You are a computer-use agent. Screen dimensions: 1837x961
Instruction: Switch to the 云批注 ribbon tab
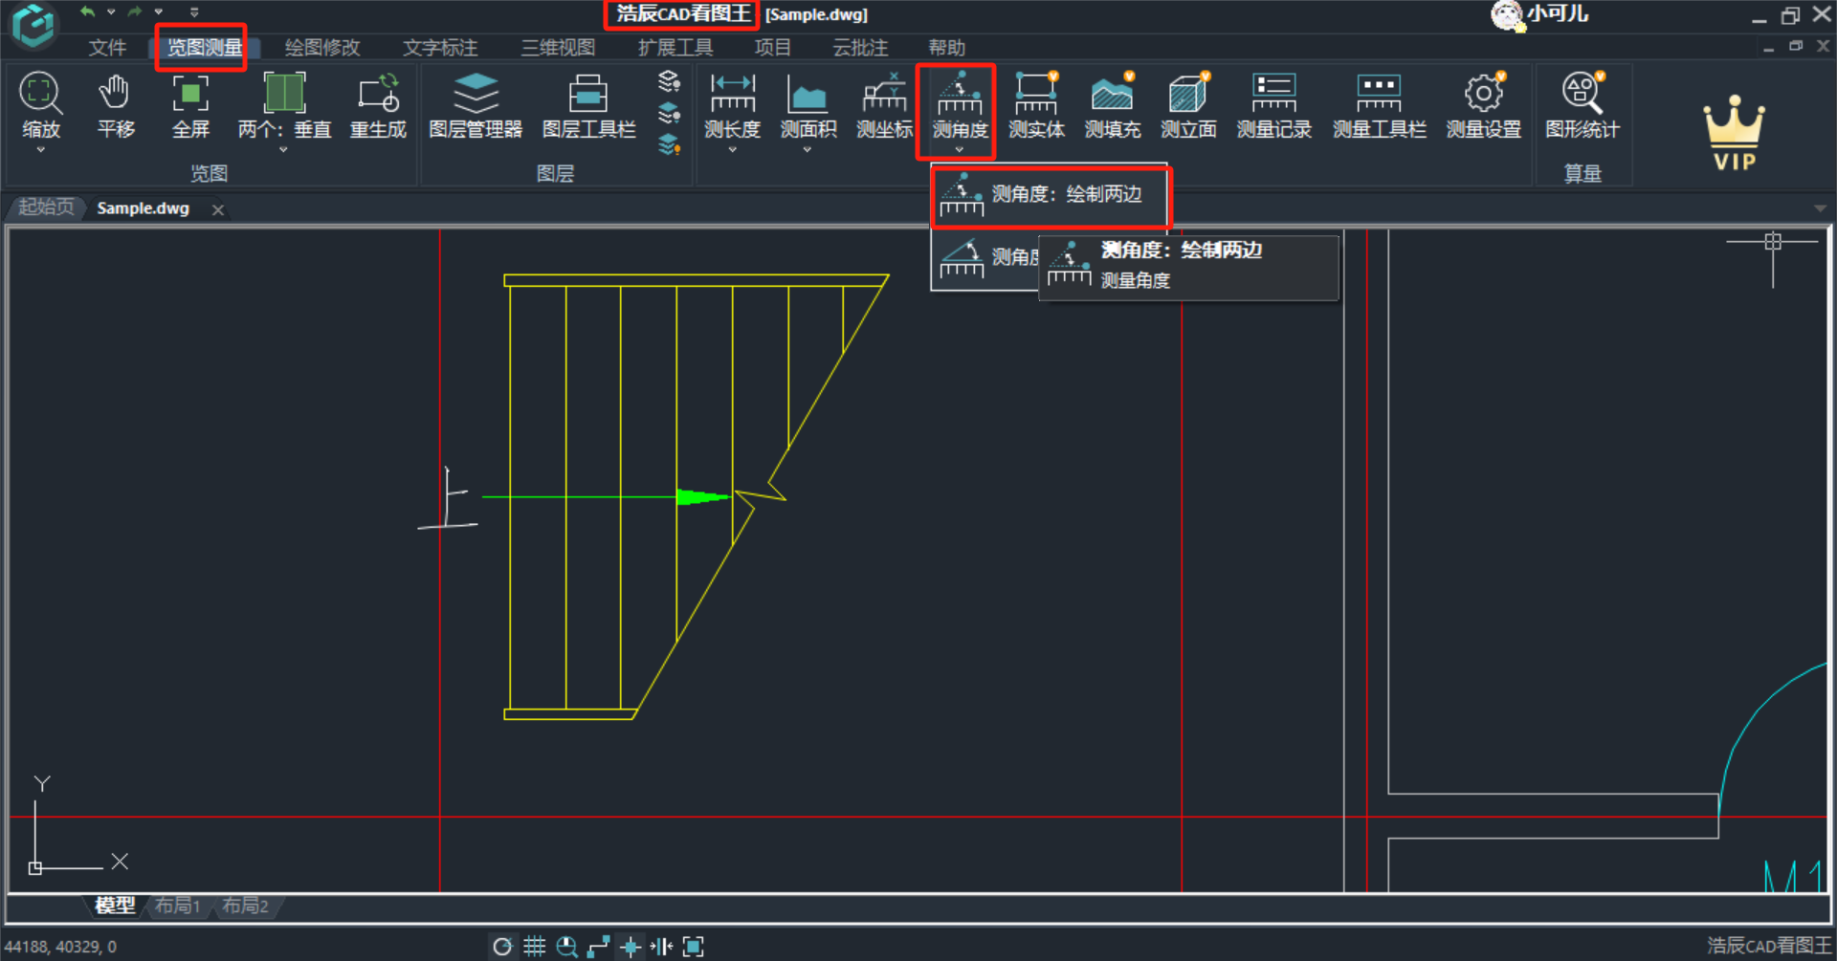tap(860, 47)
